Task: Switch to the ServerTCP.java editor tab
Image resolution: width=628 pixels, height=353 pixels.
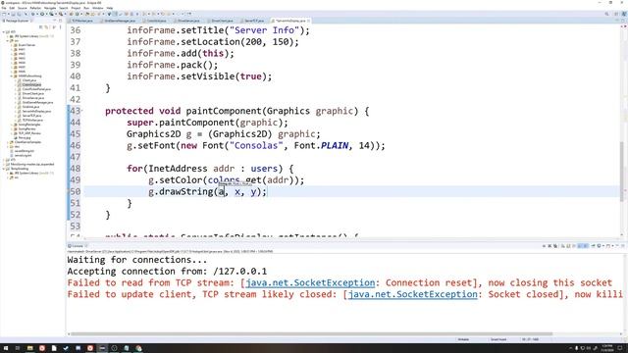Action: click(253, 21)
